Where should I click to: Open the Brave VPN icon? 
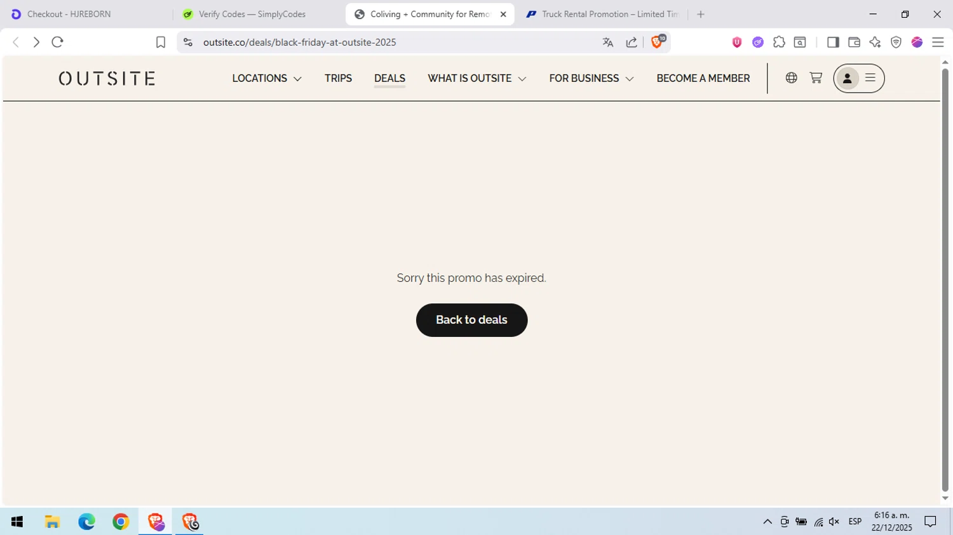coord(896,42)
